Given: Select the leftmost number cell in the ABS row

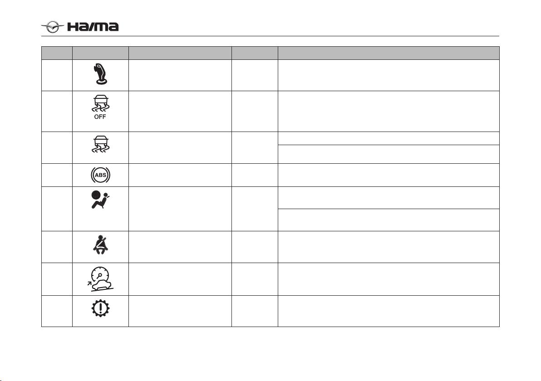Looking at the screenshot, I should [x=57, y=175].
